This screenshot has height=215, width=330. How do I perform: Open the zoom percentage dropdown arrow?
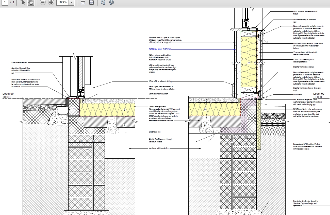click(x=72, y=3)
